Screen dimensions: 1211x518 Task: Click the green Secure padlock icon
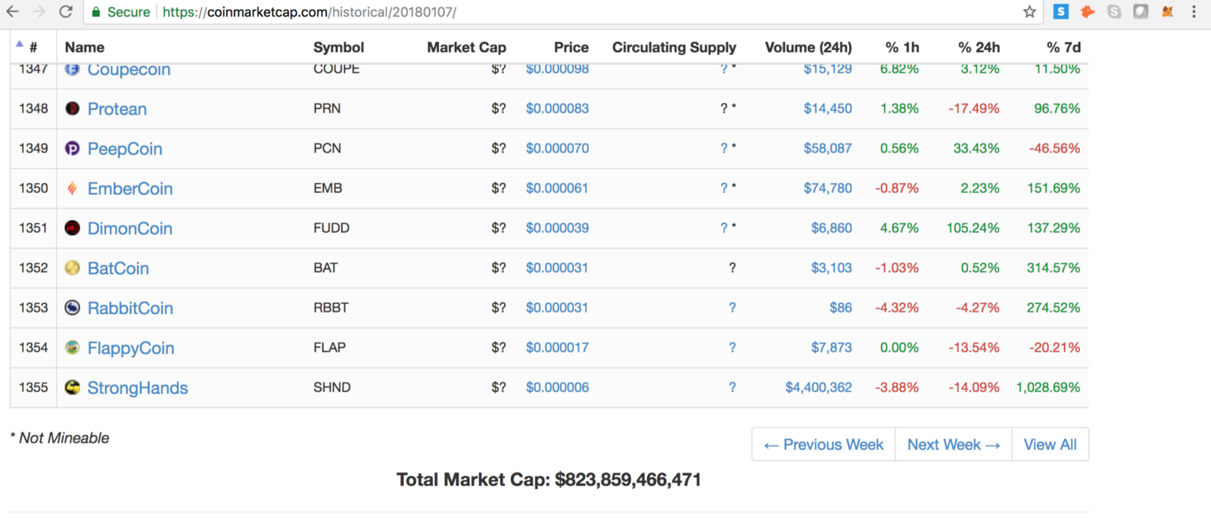[x=95, y=11]
